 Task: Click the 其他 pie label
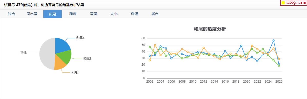coord(23,53)
